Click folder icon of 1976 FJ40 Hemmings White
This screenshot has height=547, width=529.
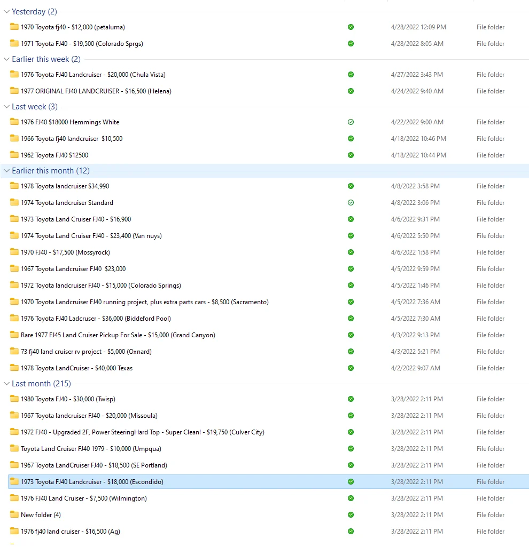(14, 122)
